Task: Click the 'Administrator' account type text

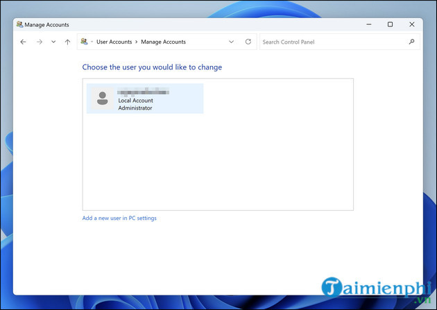Action: 135,108
